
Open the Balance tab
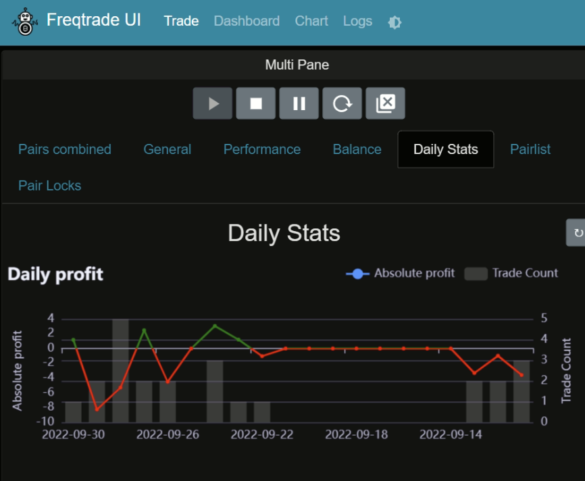point(357,149)
